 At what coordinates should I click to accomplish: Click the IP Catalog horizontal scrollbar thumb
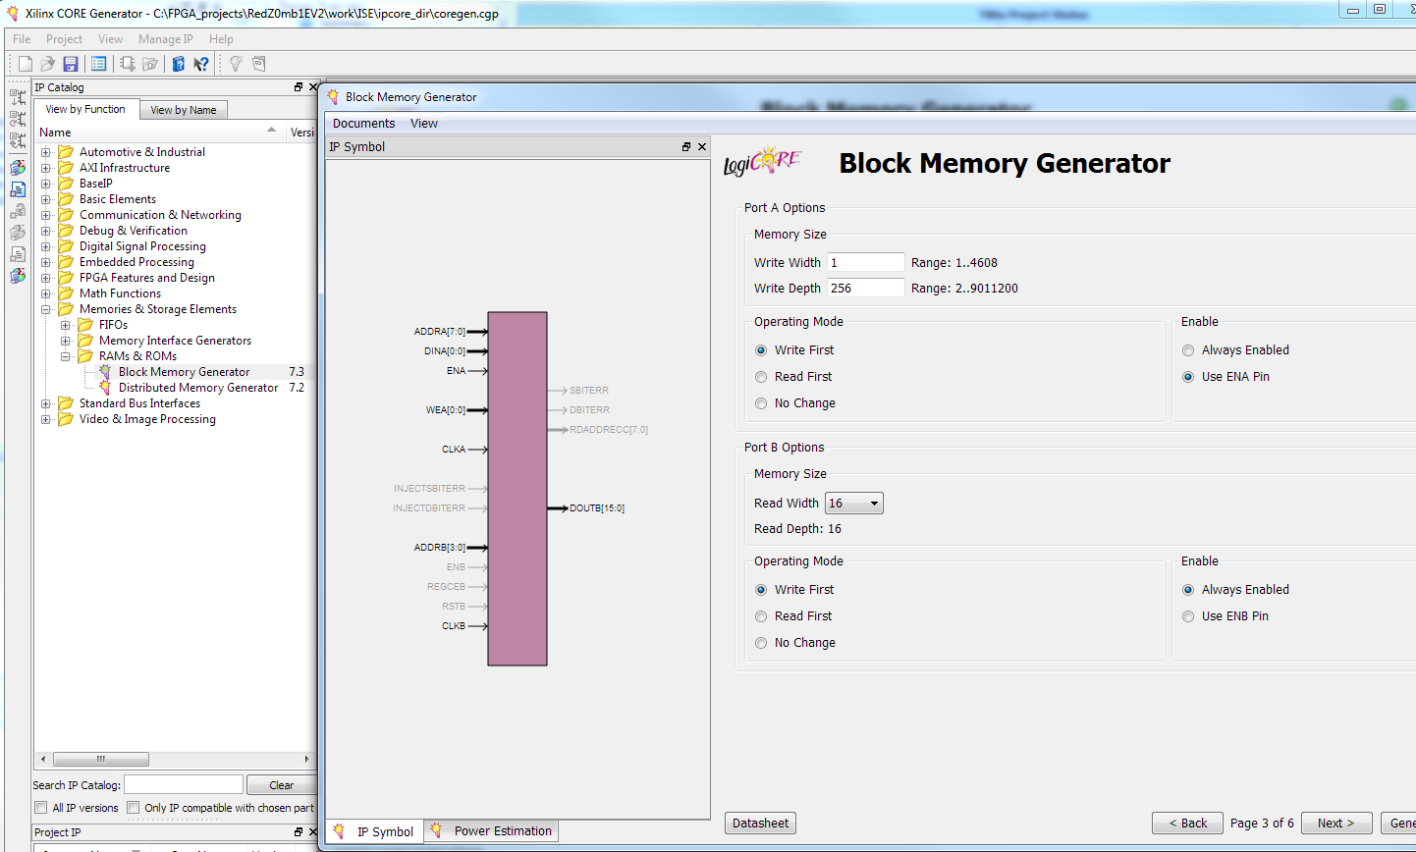[x=100, y=759]
